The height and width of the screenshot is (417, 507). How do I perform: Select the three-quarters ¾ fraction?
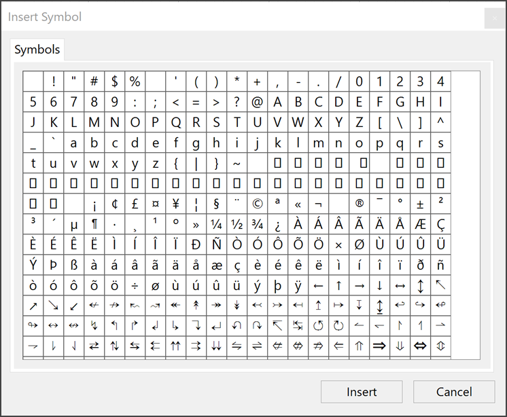(x=257, y=224)
